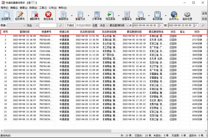
Task: Click the 【广西壮族 logistics cell in row 6
Action: (x=110, y=55)
